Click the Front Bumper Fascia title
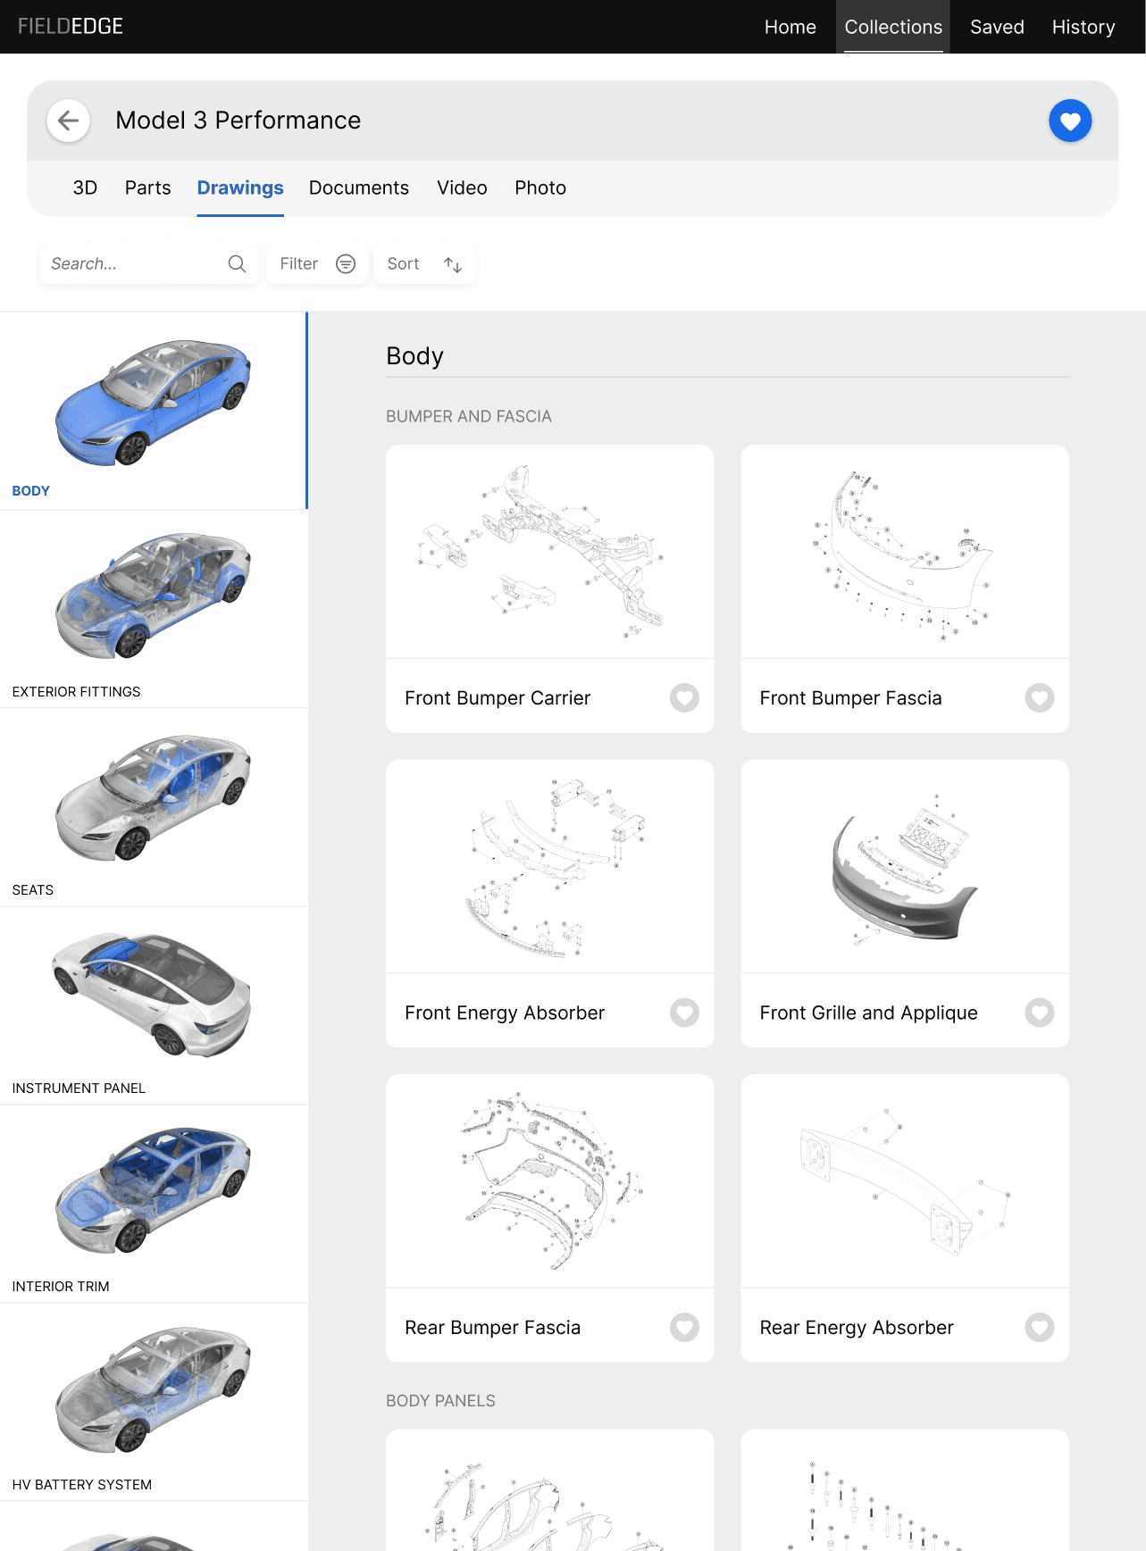Viewport: 1146px width, 1551px height. click(850, 698)
